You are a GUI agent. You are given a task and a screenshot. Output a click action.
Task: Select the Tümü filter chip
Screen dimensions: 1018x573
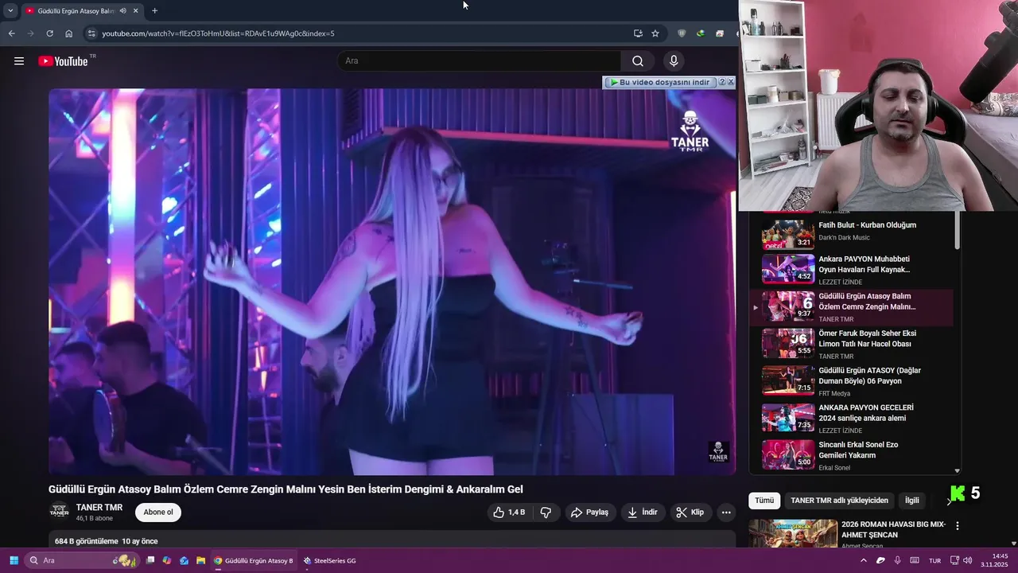(x=764, y=501)
